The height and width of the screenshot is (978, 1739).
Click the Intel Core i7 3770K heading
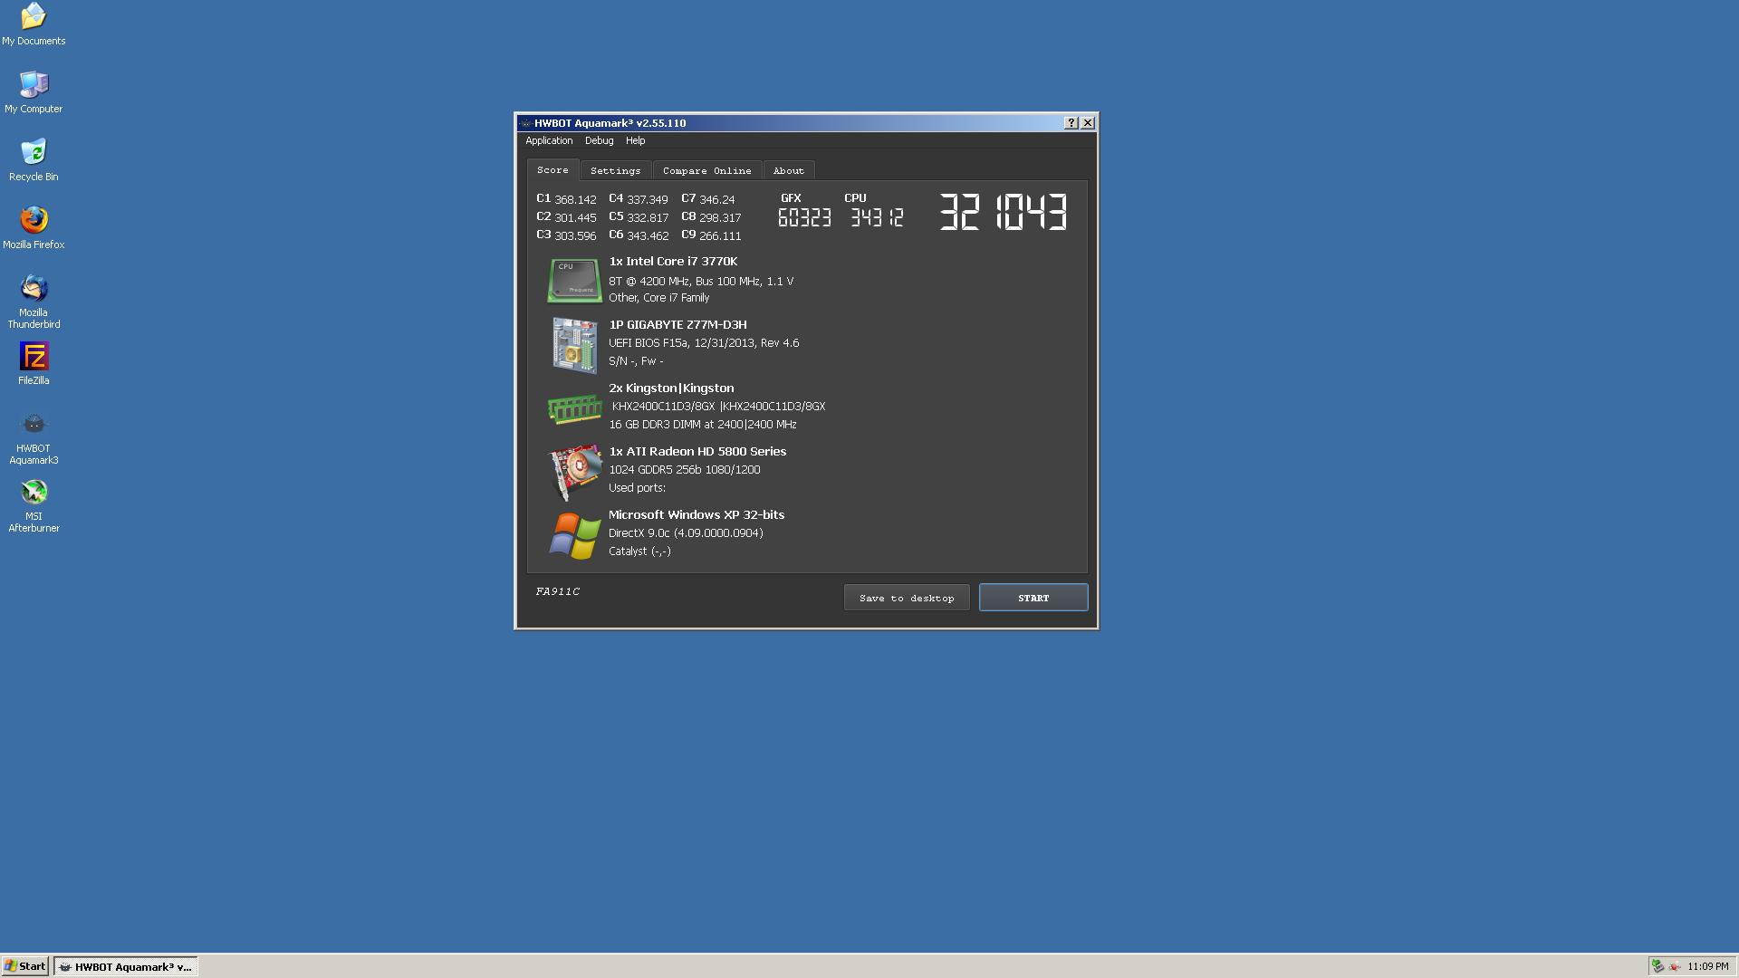pyautogui.click(x=673, y=261)
